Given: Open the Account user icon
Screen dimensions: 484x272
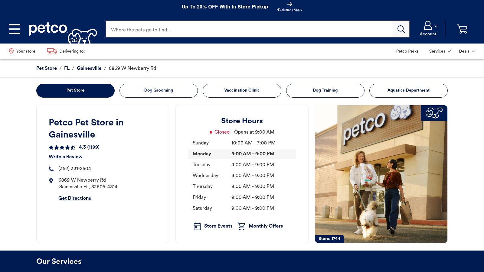Looking at the screenshot, I should (x=427, y=25).
